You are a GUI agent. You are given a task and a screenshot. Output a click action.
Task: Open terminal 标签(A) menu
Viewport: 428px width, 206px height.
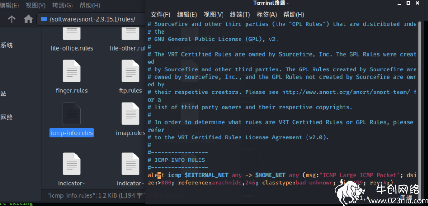pyautogui.click(x=267, y=15)
